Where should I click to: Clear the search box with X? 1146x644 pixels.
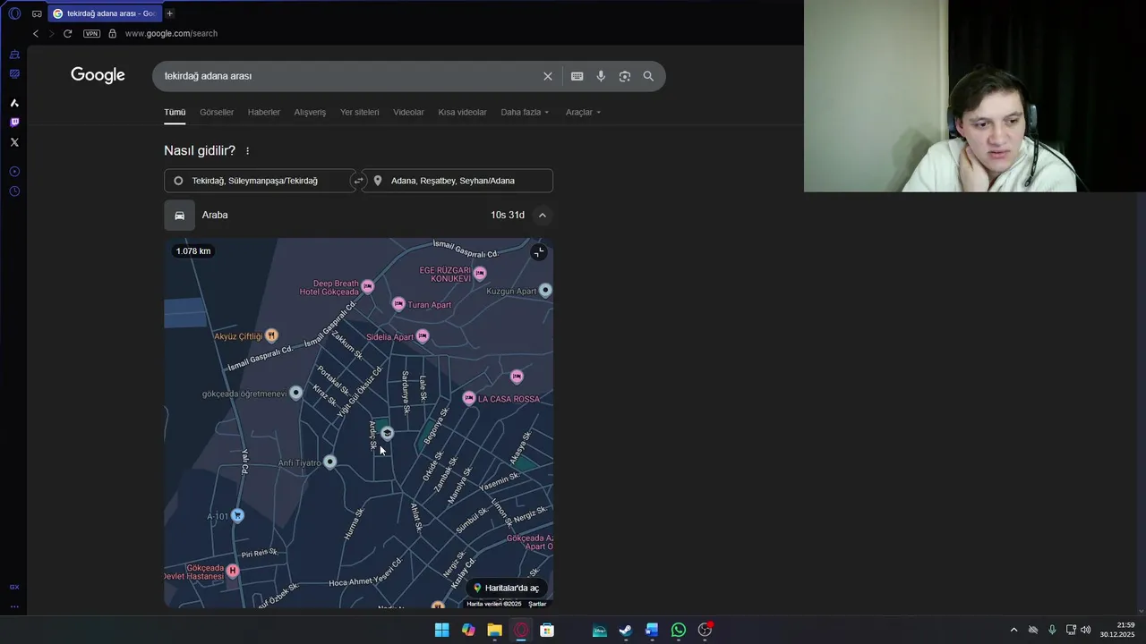(x=548, y=76)
